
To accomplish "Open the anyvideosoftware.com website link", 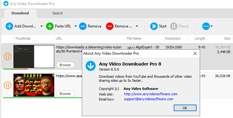I will pyautogui.click(x=151, y=94).
